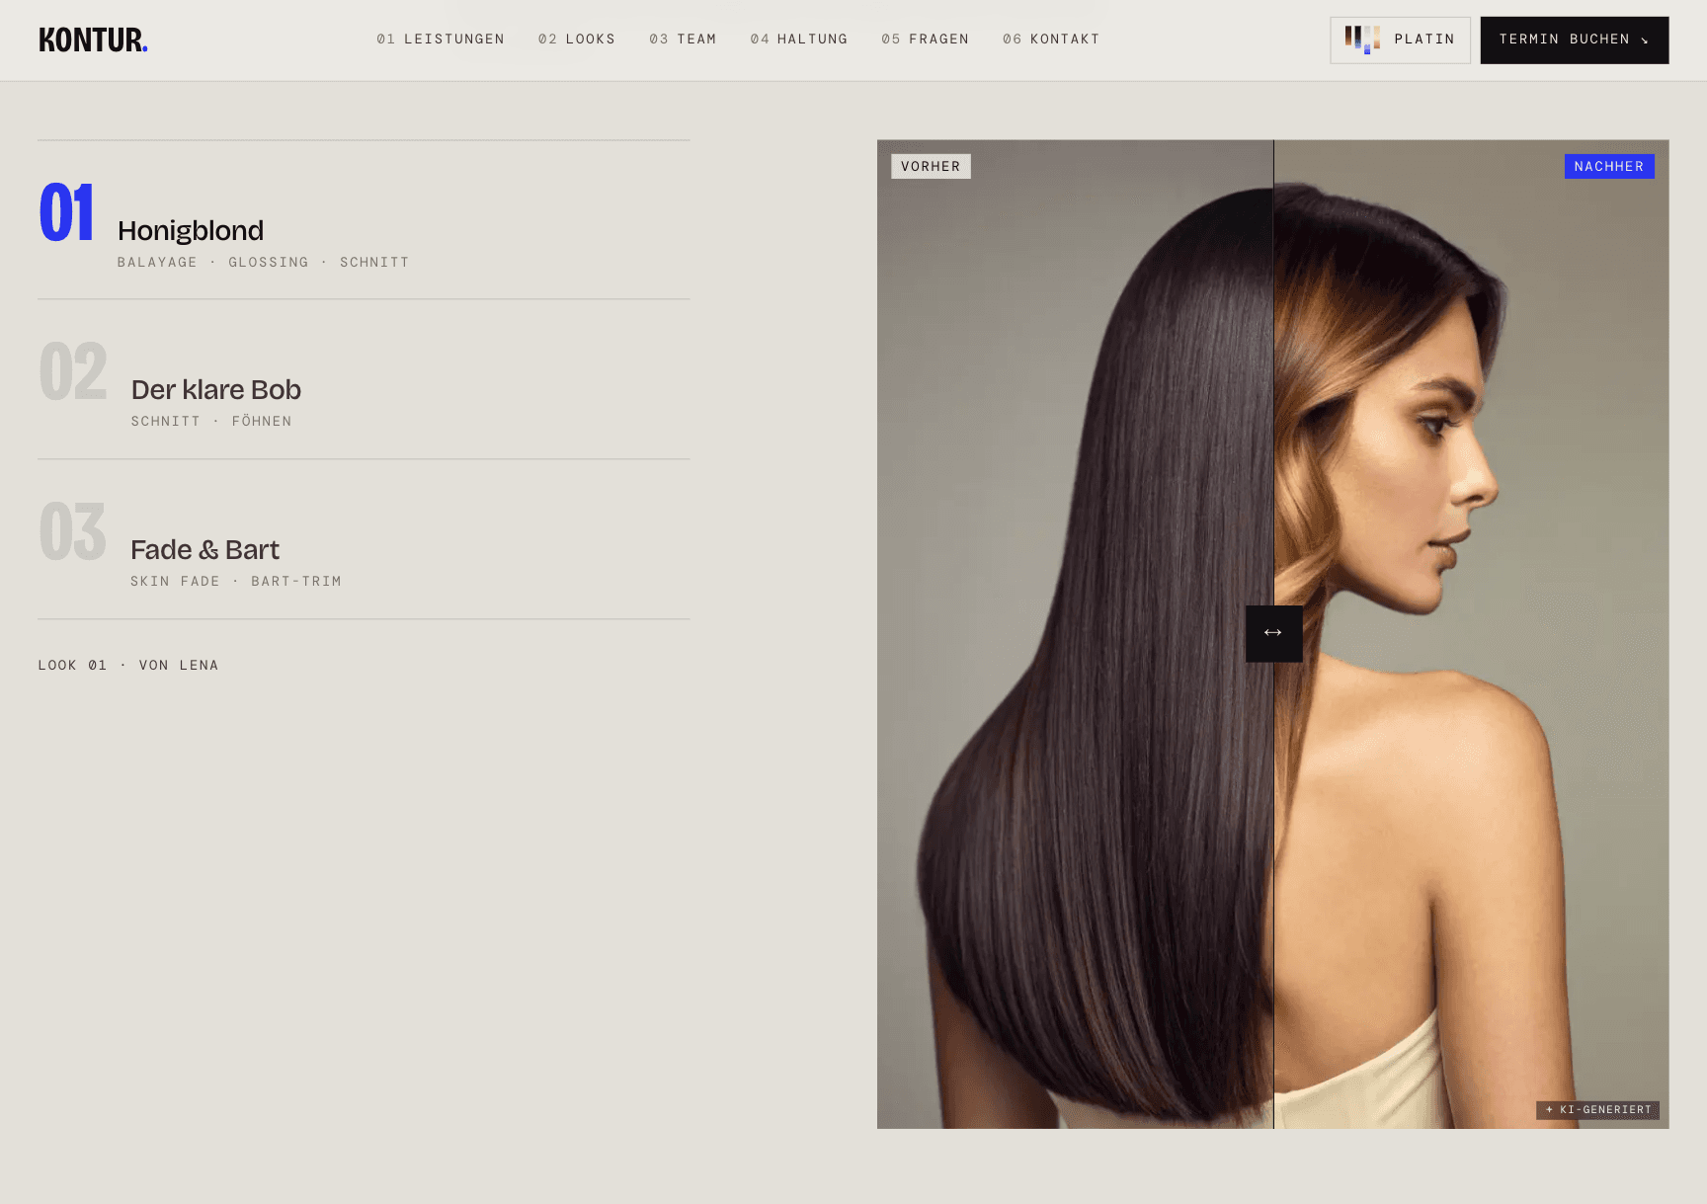Open 05 Fragen section

[926, 40]
